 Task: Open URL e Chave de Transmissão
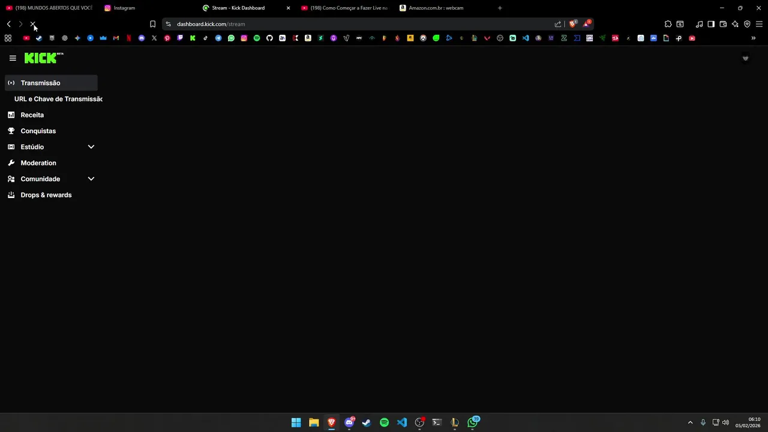58,99
